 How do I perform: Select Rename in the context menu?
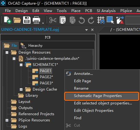(81, 88)
